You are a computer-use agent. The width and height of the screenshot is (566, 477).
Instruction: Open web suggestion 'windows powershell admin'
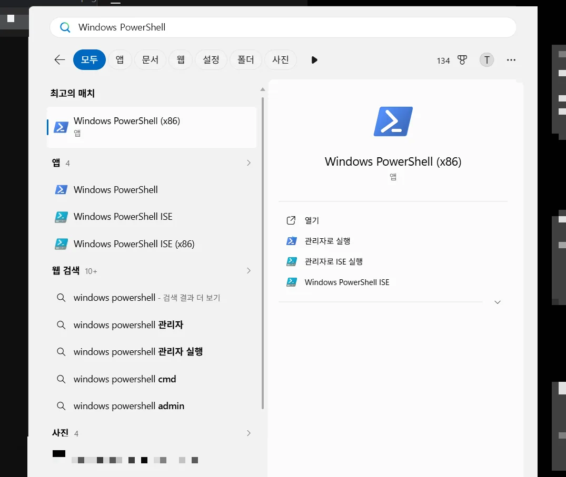pyautogui.click(x=152, y=406)
